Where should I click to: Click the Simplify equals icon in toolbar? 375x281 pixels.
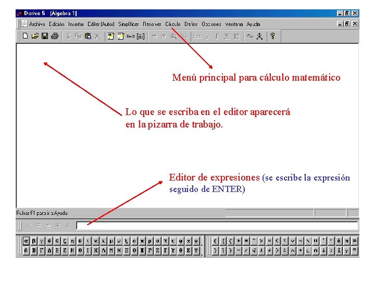click(154, 36)
